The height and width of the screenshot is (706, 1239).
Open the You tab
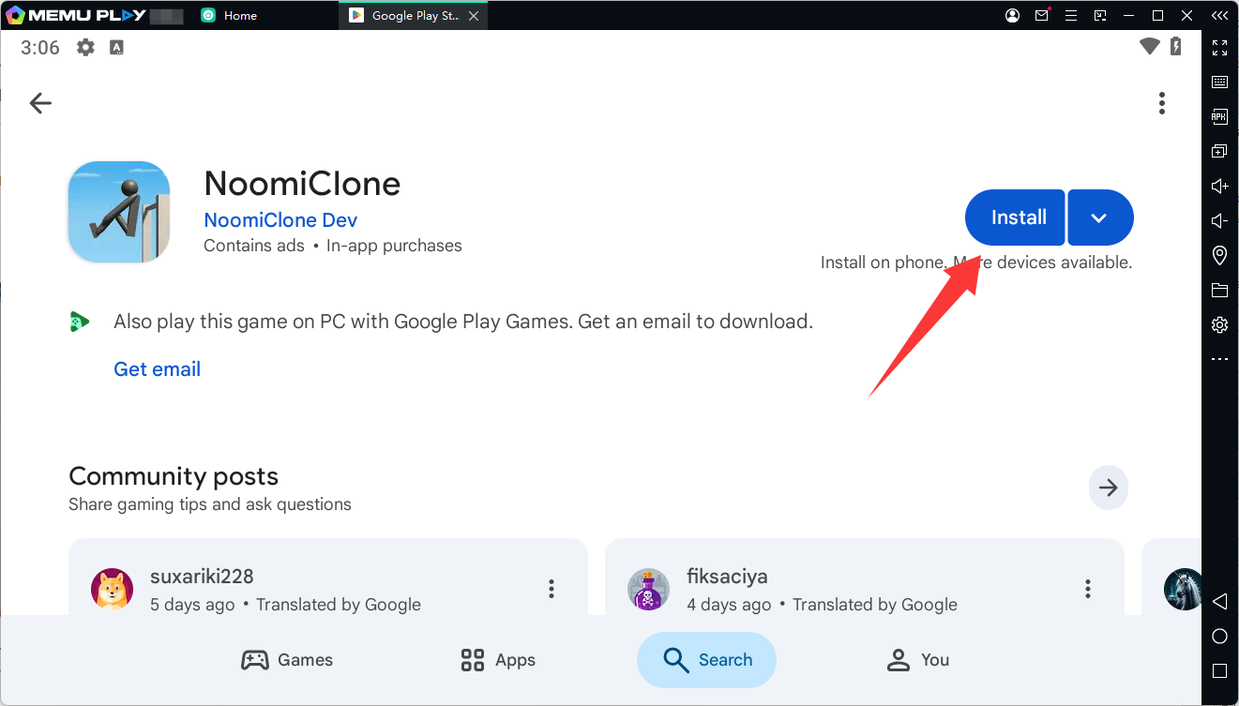point(918,660)
